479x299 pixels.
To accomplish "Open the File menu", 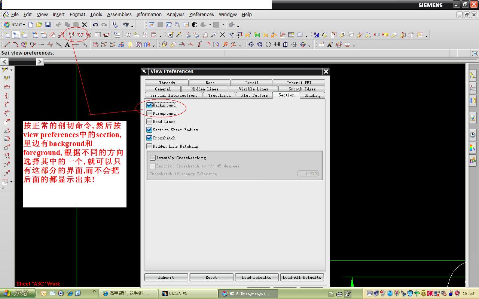I will (x=15, y=15).
